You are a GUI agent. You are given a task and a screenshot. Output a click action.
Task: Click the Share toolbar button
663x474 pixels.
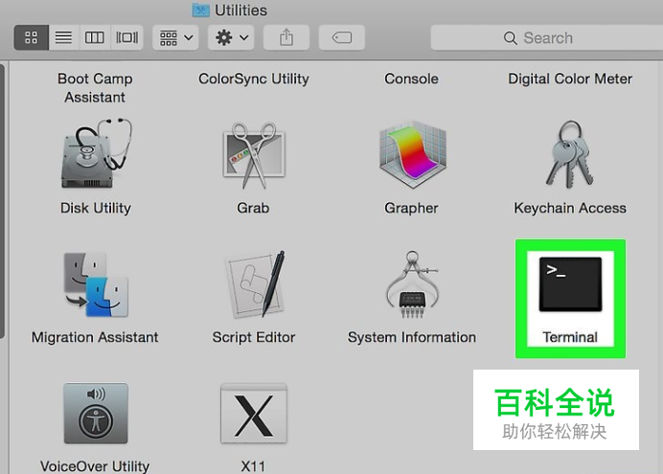click(286, 37)
